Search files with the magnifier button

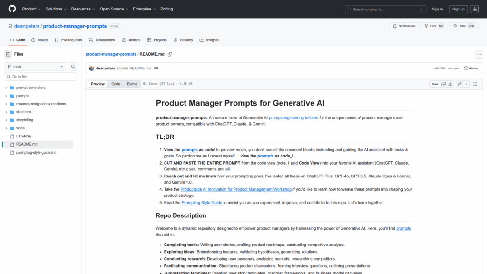tap(73, 67)
